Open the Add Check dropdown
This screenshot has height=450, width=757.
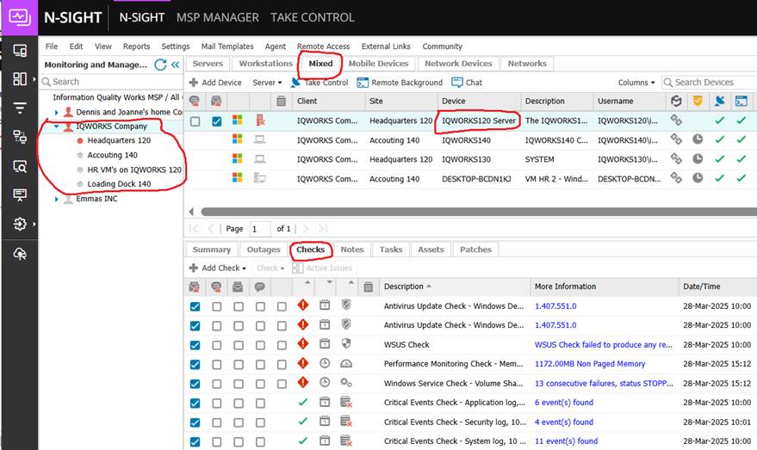(x=223, y=268)
